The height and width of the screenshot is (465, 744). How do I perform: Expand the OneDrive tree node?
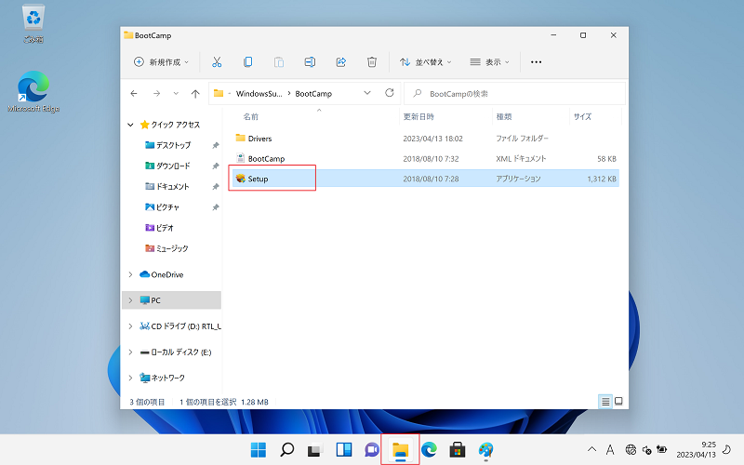130,274
